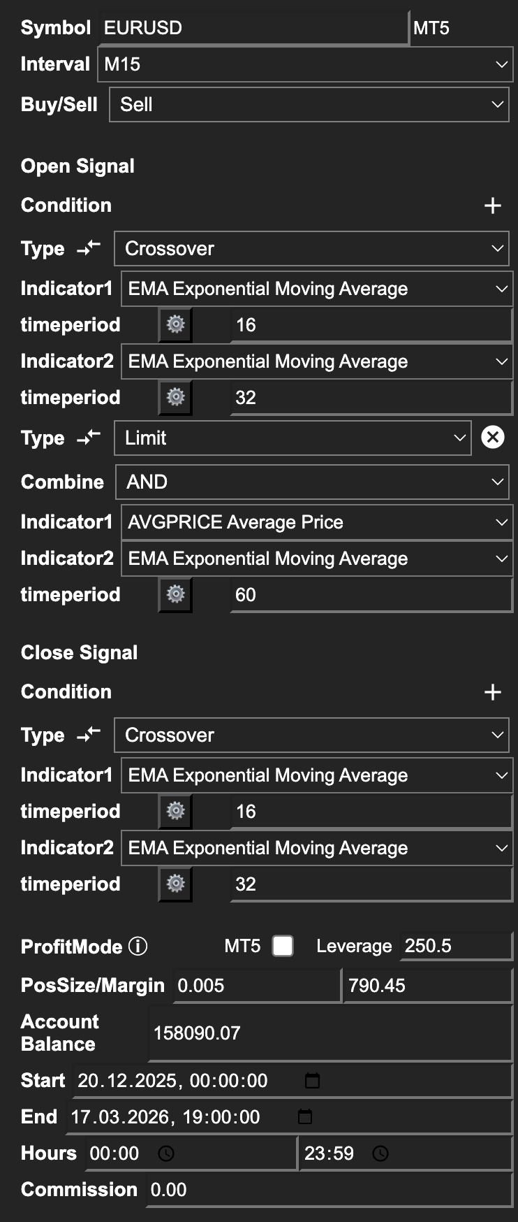Show ProfitMode info tooltip icon
Image resolution: width=518 pixels, height=1222 pixels.
[x=138, y=946]
